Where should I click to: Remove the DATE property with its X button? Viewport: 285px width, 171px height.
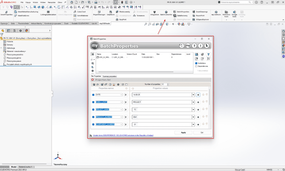(x=126, y=95)
